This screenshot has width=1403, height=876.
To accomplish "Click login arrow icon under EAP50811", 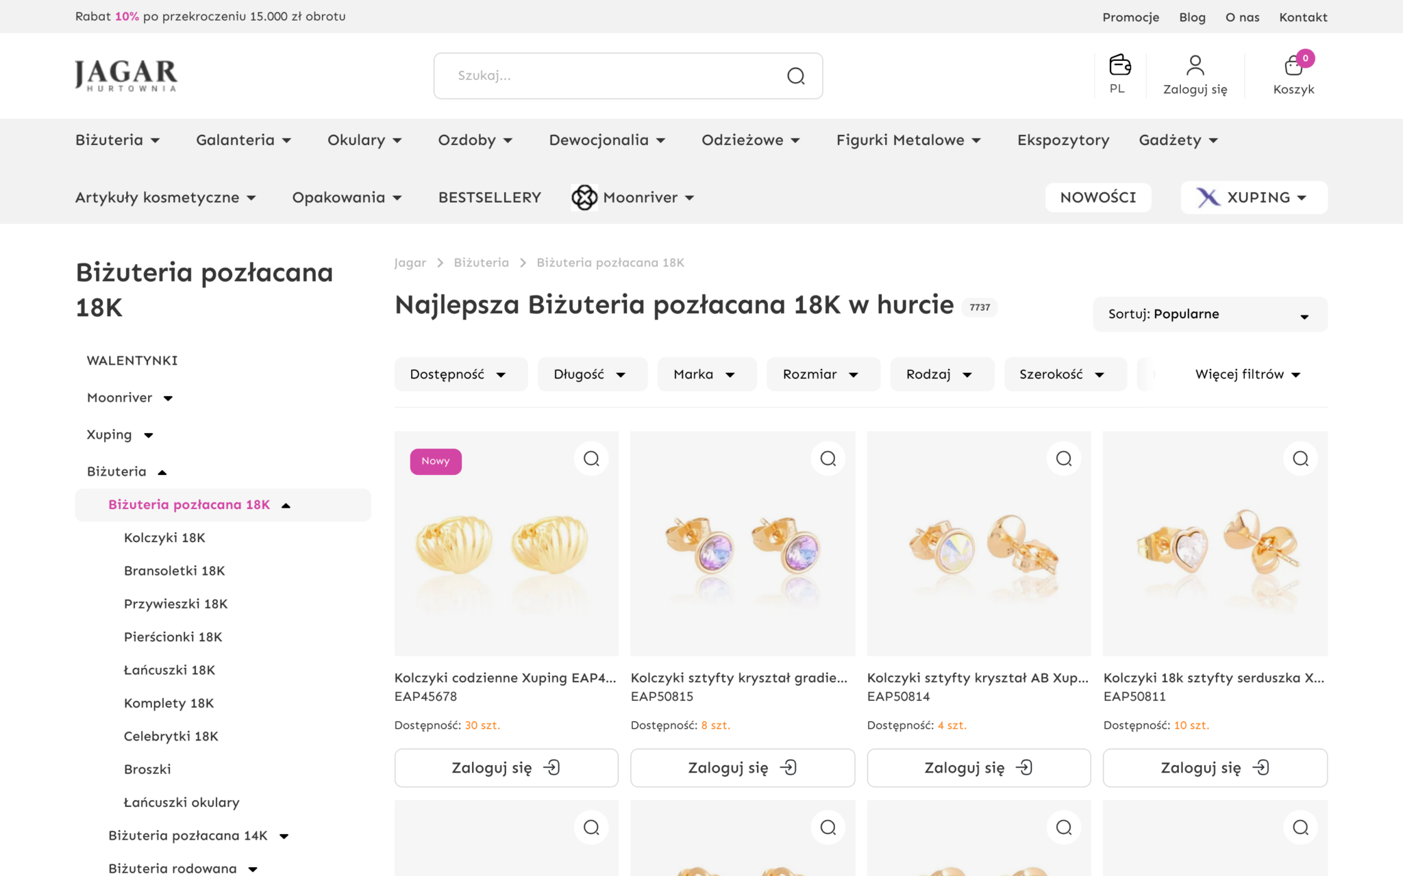I will (1261, 768).
